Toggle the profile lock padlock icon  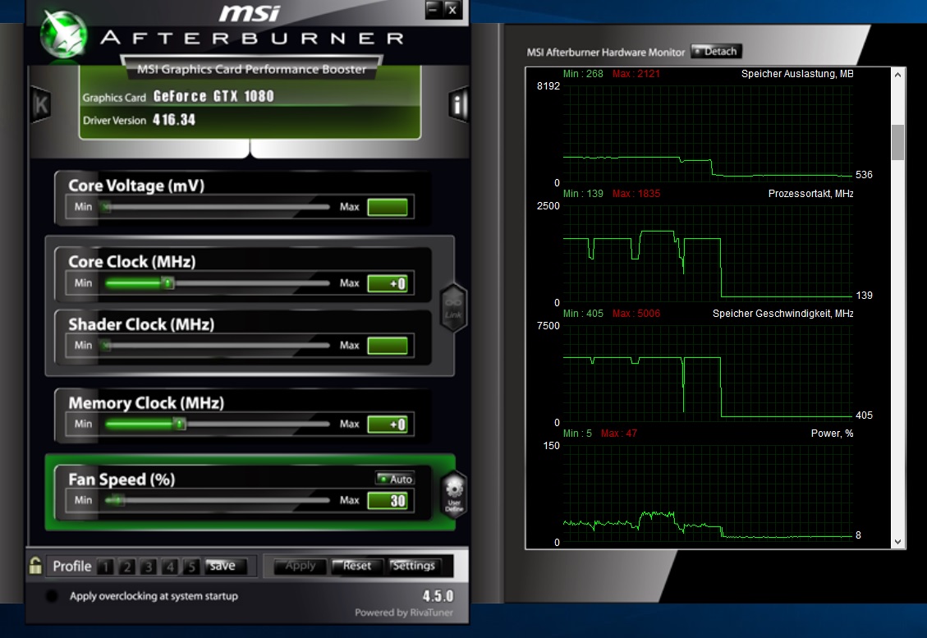coord(35,566)
